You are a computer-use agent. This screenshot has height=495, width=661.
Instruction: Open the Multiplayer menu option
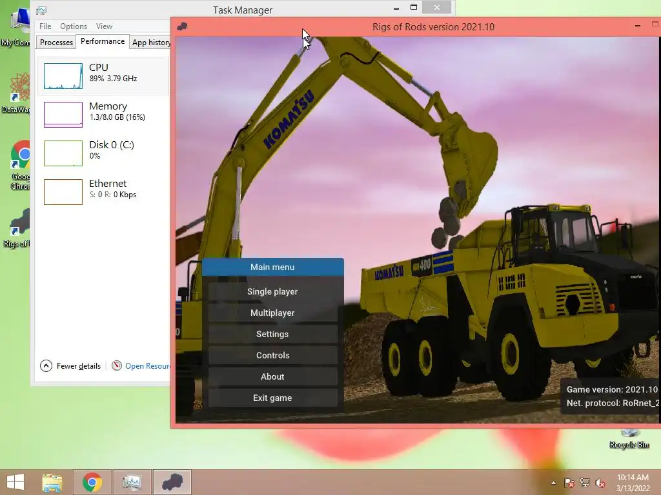pos(273,313)
